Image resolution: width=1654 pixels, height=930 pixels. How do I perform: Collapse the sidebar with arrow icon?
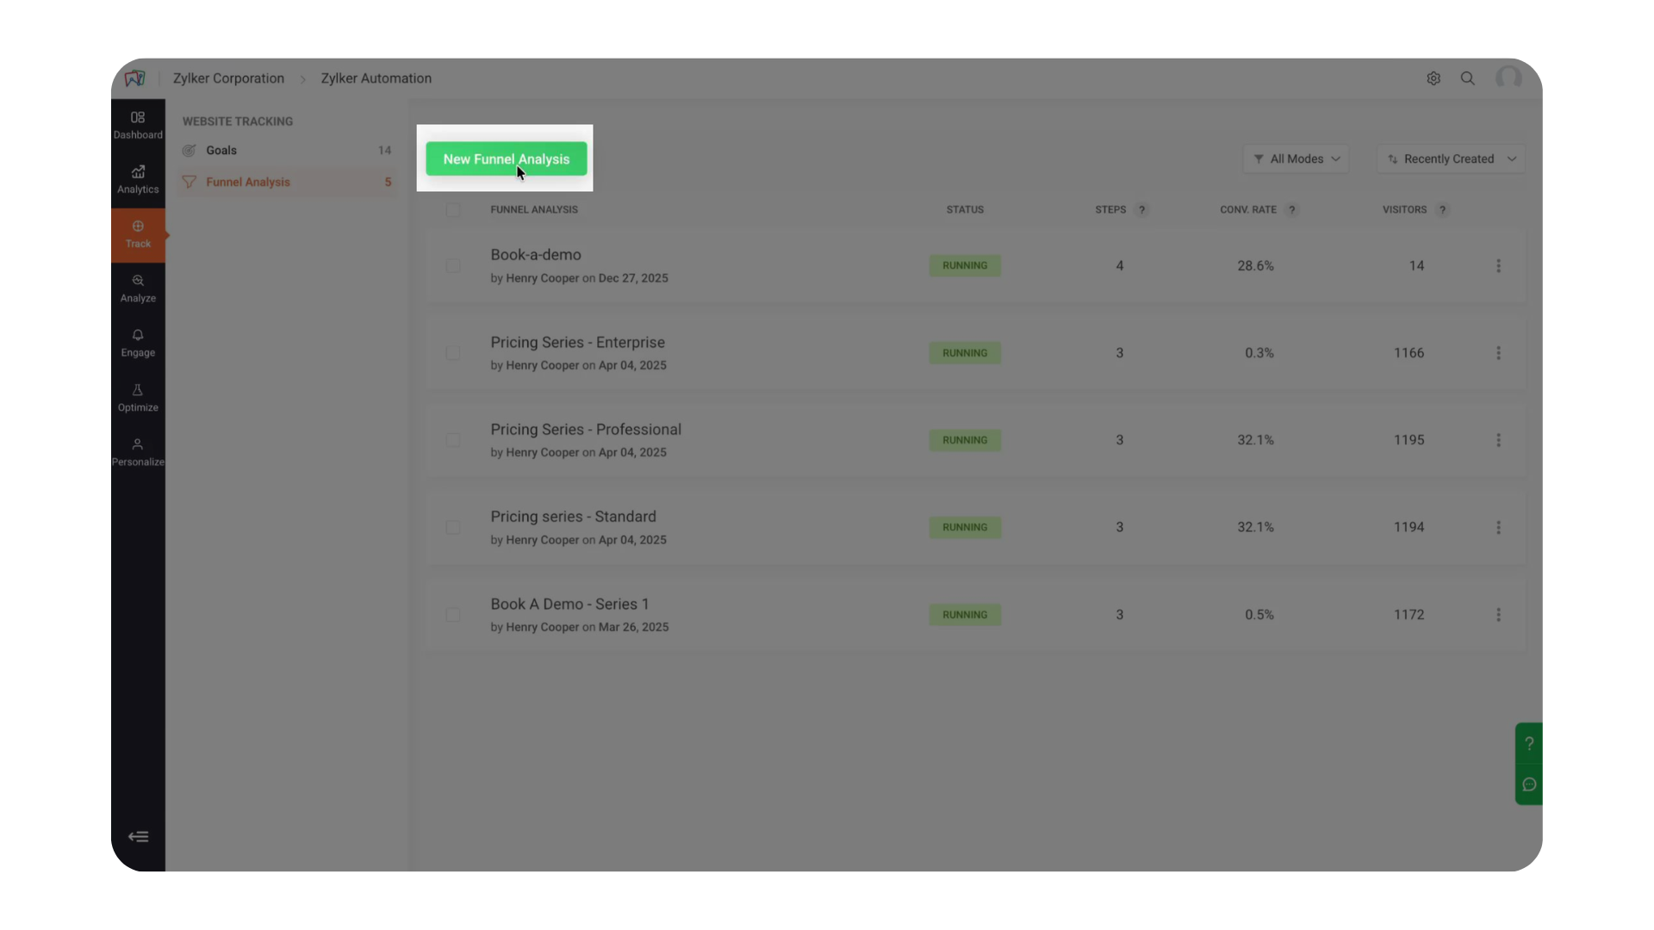click(138, 837)
